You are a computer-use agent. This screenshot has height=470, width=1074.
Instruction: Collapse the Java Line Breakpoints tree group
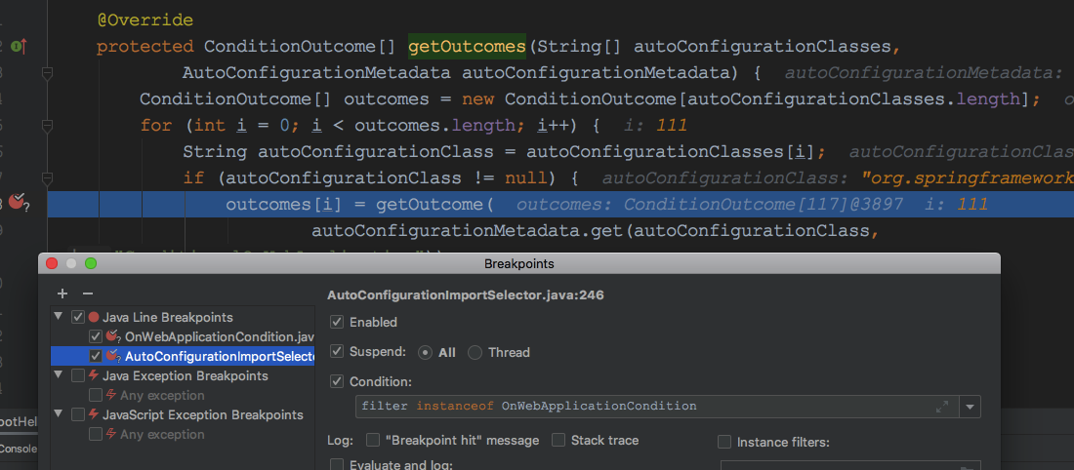tap(59, 318)
